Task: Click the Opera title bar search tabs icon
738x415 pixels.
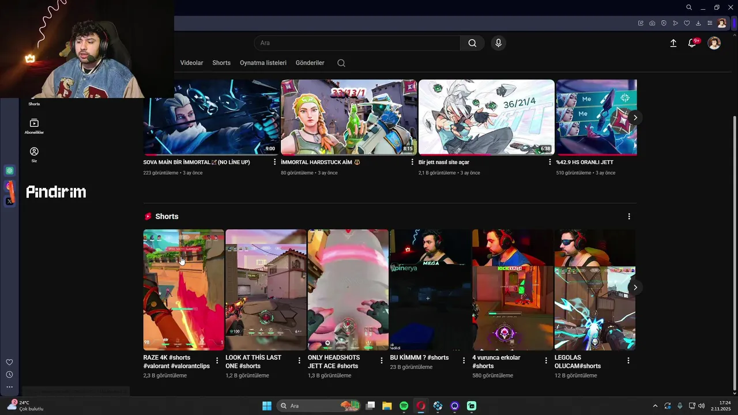Action: (689, 7)
